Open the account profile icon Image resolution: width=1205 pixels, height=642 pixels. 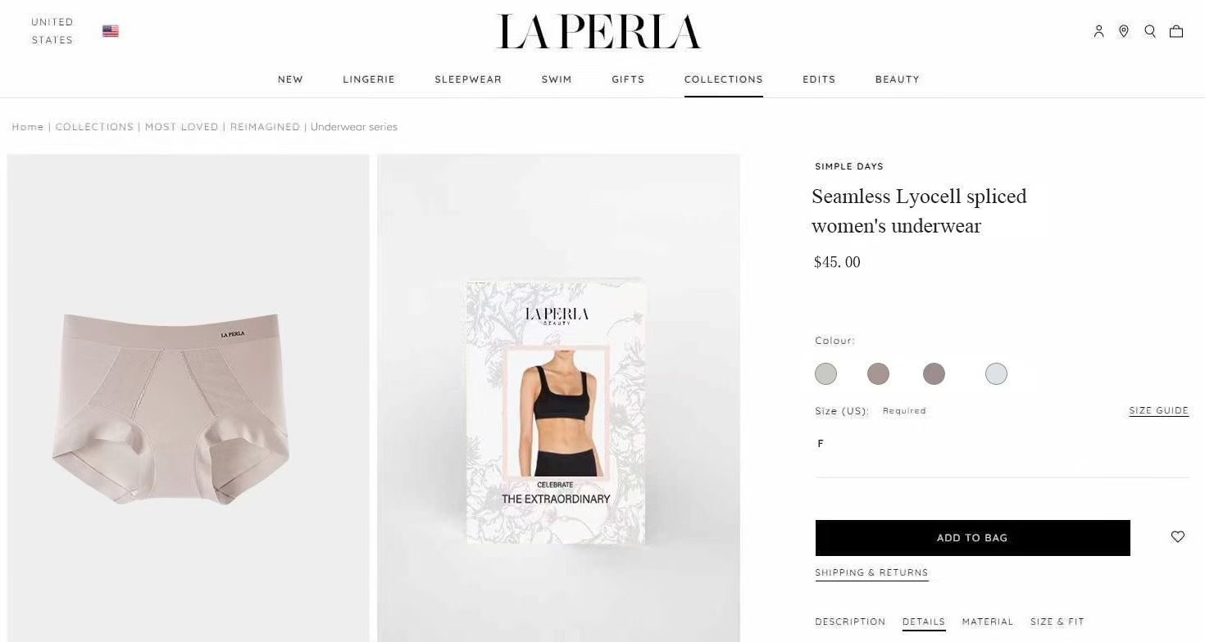[x=1098, y=31]
